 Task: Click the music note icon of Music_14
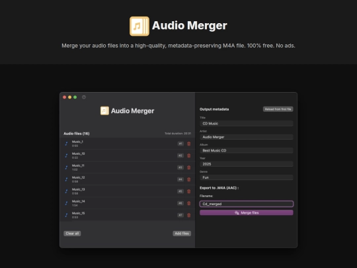click(x=66, y=203)
